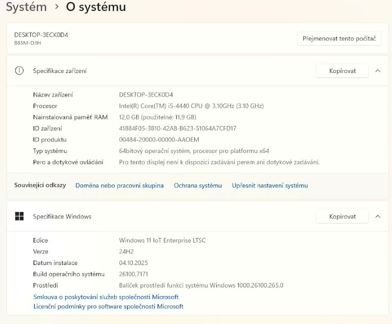Click the ID zařízení value text
392x324 pixels.
[x=177, y=128]
